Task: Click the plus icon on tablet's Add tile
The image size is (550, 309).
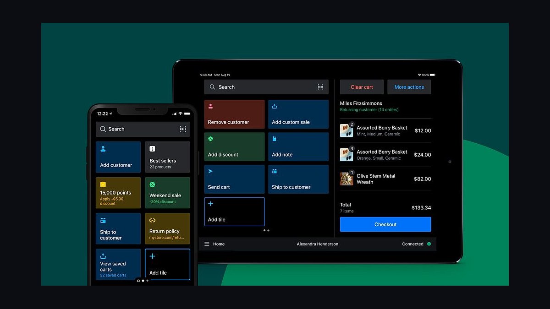Action: coord(210,204)
